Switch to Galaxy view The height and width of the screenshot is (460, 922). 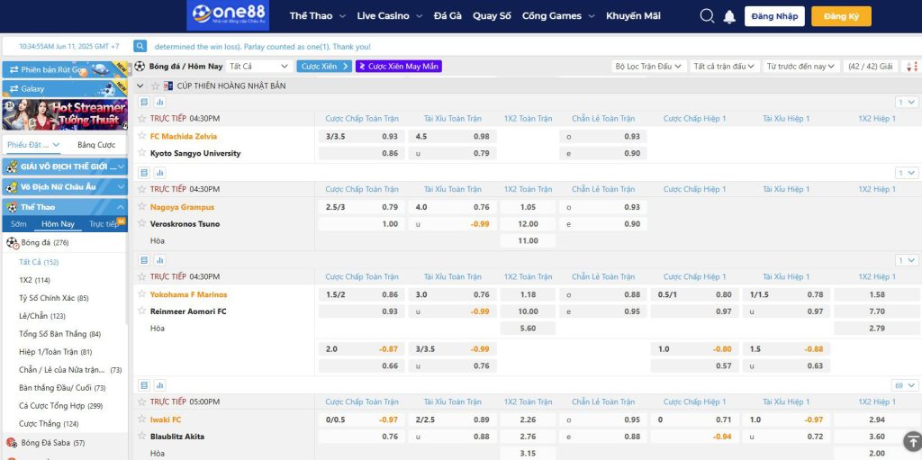coord(65,89)
